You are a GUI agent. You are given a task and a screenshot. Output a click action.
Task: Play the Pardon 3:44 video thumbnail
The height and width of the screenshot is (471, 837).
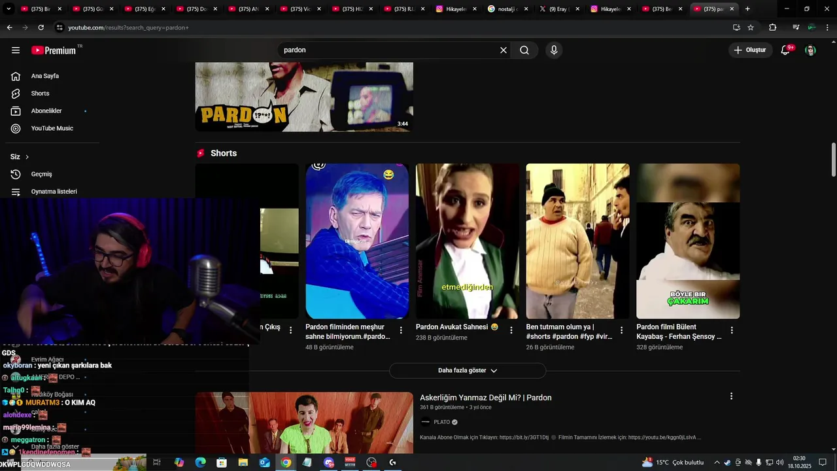(x=304, y=97)
